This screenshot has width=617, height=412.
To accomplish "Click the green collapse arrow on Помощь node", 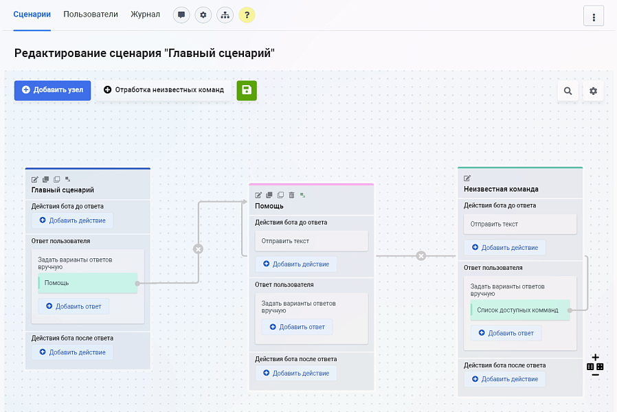I will pos(302,195).
